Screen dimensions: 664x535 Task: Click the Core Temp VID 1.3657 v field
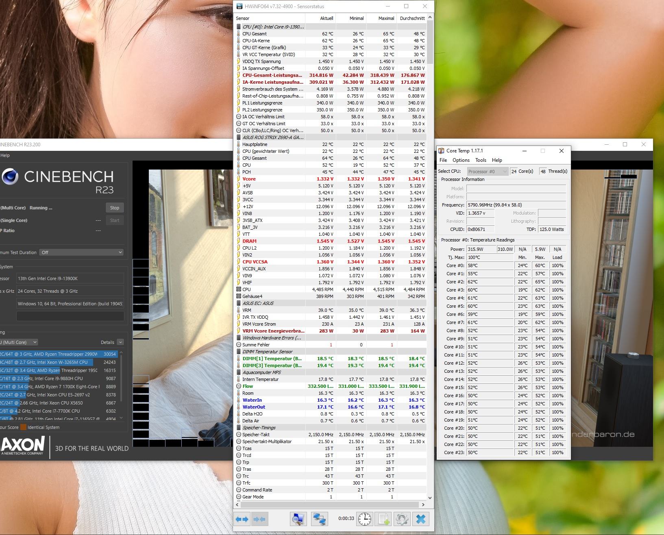point(481,213)
